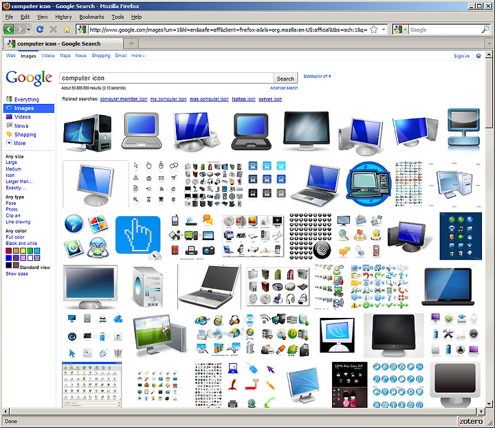Open Gmail link in top bar
This screenshot has height=428, width=495.
pyautogui.click(x=120, y=56)
